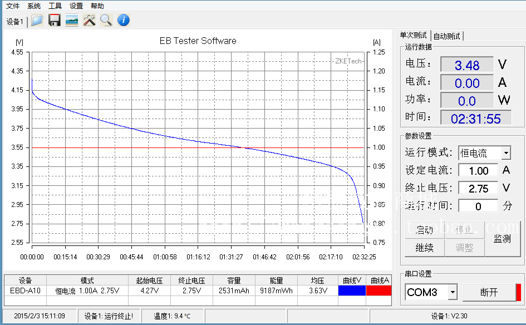This screenshot has width=526, height=325.
Task: Click the 温度1: 9.4 °C status entry
Action: 172,316
